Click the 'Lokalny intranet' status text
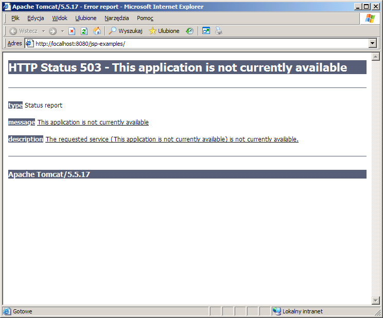This screenshot has width=383, height=318. coord(302,311)
